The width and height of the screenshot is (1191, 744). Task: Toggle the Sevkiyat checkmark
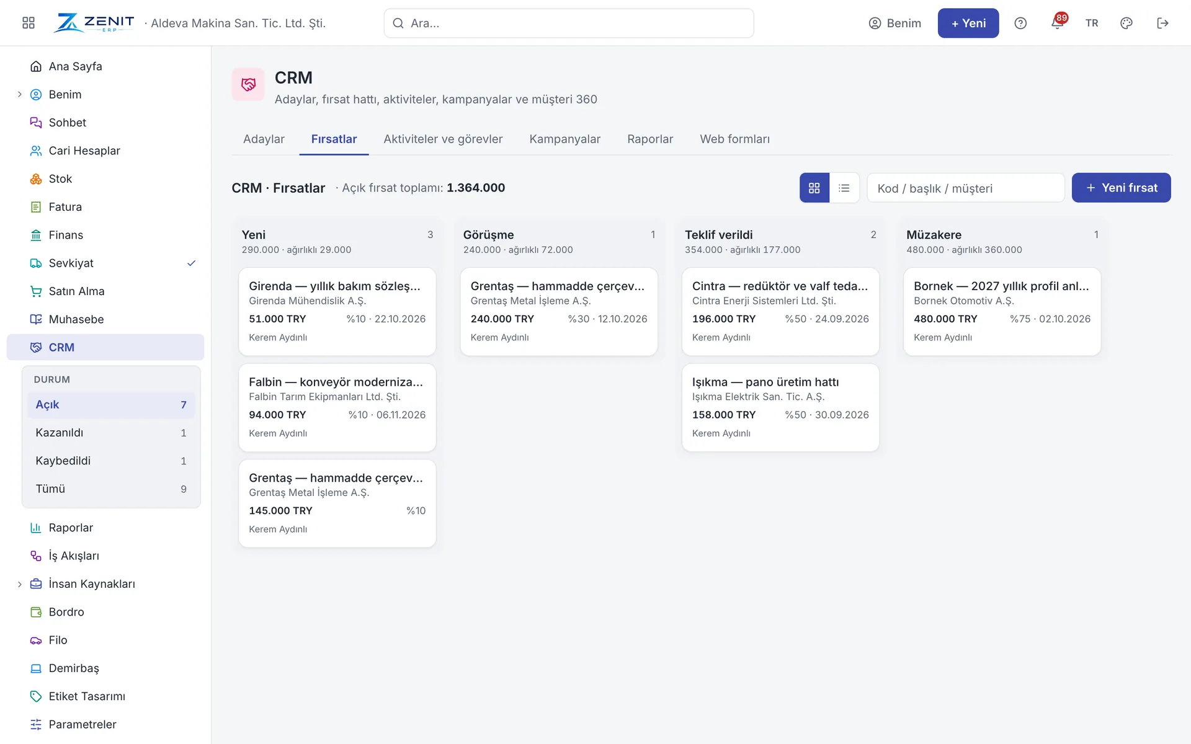tap(192, 263)
